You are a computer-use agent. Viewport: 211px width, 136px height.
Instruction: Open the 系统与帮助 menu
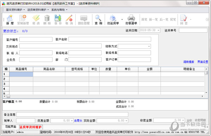pyautogui.click(x=59, y=10)
